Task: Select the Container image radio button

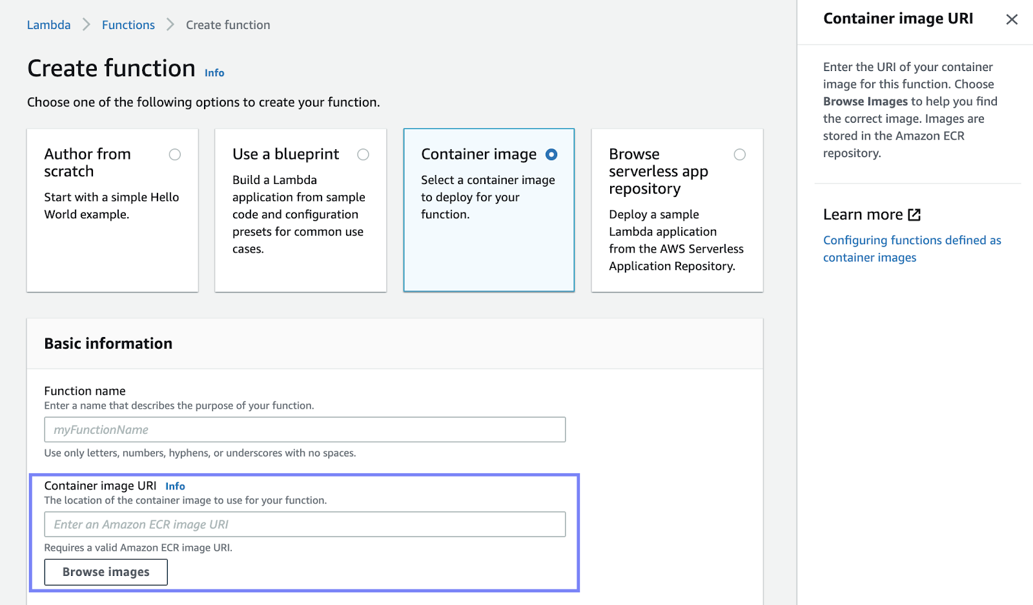Action: coord(551,154)
